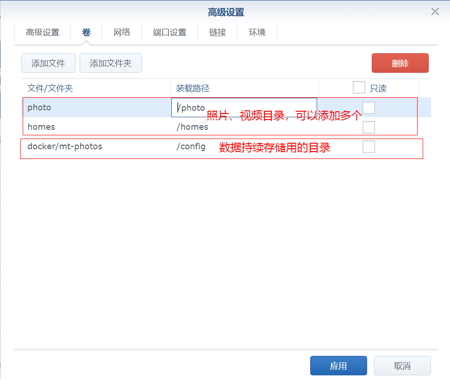Open the 网络 tab

click(122, 32)
